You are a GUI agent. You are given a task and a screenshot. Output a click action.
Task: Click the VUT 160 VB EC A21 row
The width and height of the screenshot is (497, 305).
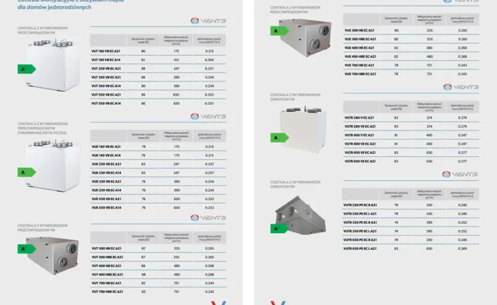click(158, 51)
